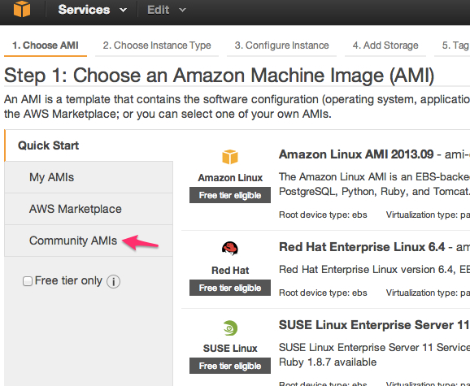Select the 1. Choose AMI tab
The image size is (470, 386).
tap(46, 46)
